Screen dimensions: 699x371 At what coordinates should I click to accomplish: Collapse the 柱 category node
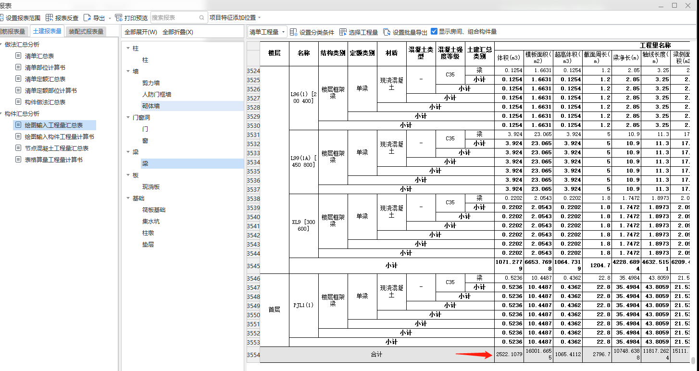click(128, 49)
